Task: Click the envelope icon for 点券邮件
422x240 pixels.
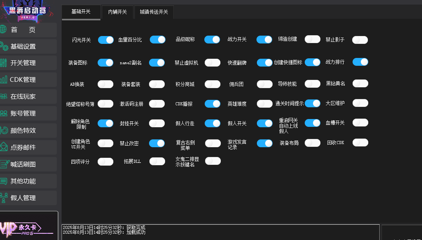Action: 4,147
